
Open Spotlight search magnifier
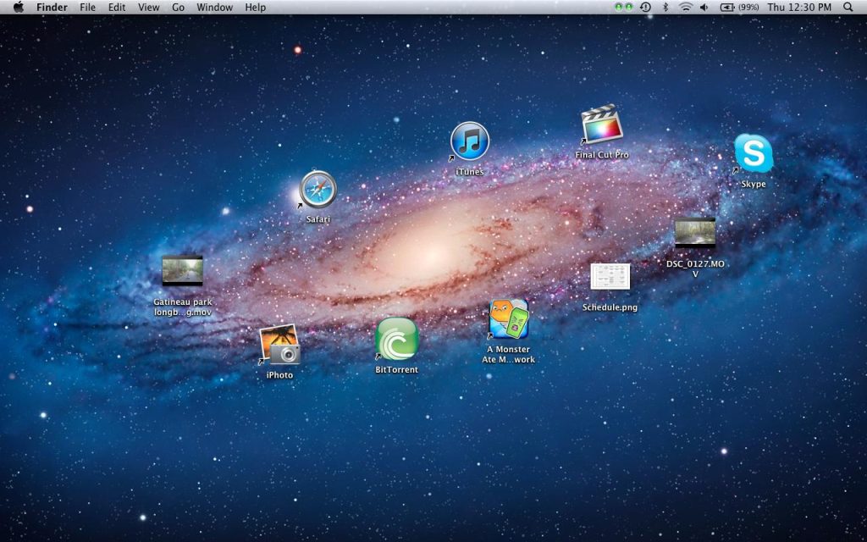[848, 7]
